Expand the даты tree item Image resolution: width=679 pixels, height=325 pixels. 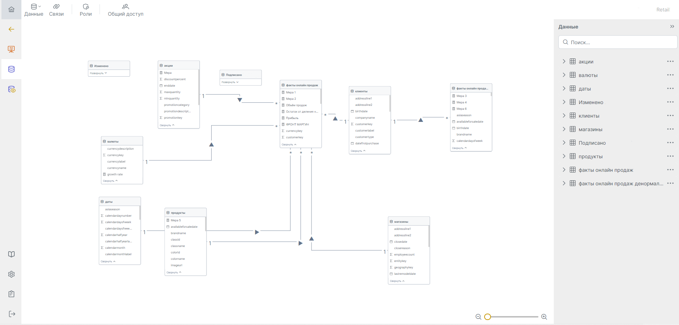(564, 88)
